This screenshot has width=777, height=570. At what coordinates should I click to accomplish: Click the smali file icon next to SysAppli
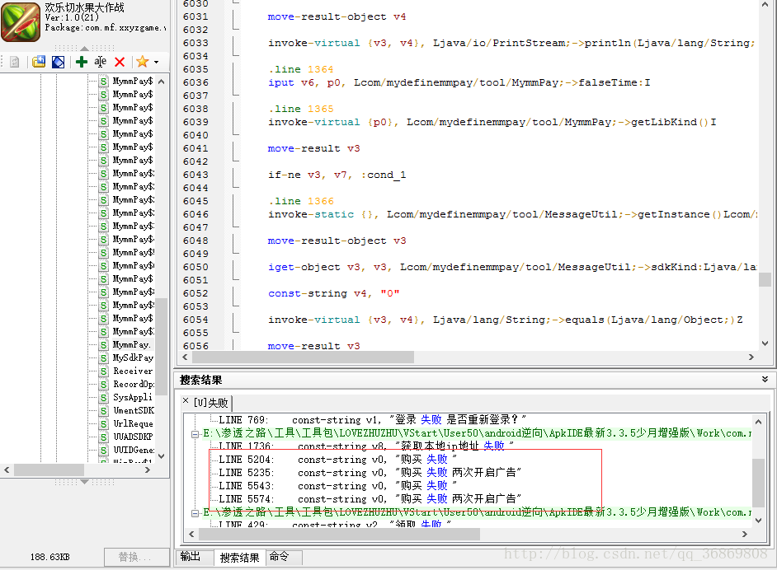[x=103, y=398]
